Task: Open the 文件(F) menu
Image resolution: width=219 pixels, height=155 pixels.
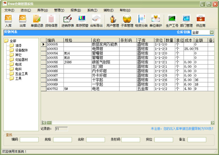Action: (x=9, y=10)
